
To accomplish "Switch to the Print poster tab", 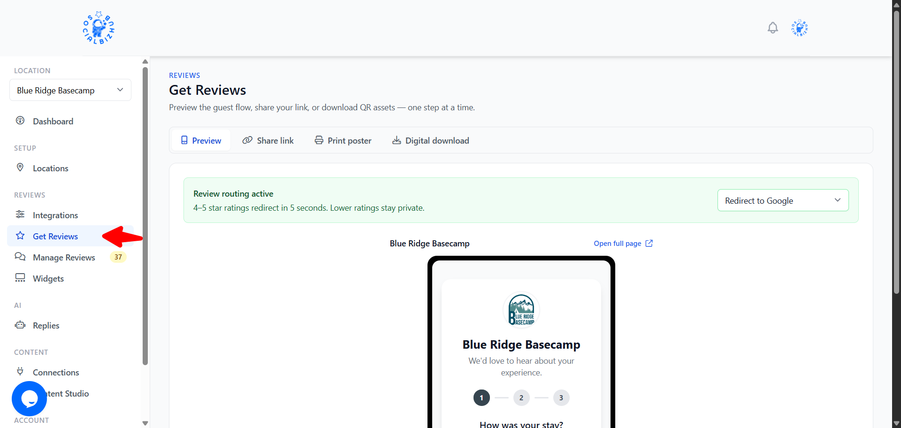I will click(343, 140).
